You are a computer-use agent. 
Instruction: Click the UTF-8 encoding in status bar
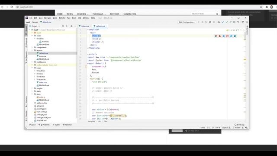point(218,127)
